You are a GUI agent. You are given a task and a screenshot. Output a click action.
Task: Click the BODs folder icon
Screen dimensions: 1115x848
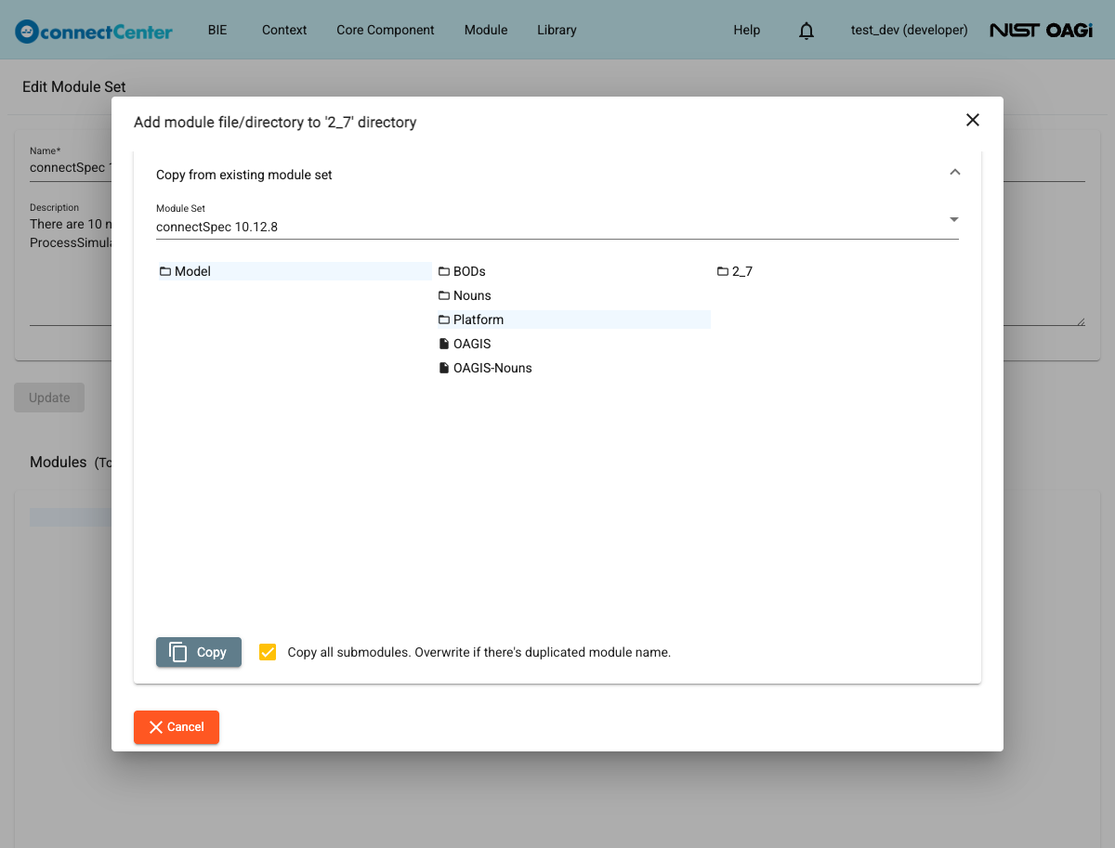pyautogui.click(x=444, y=271)
